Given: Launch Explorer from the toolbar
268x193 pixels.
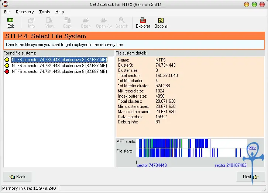Looking at the screenshot, I should click(143, 23).
